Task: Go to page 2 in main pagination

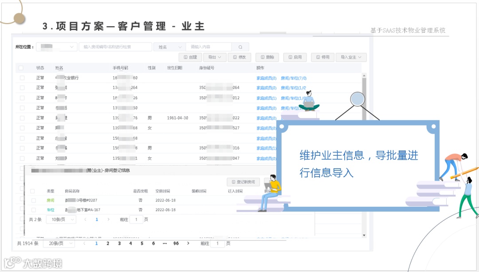Action: coord(108,244)
